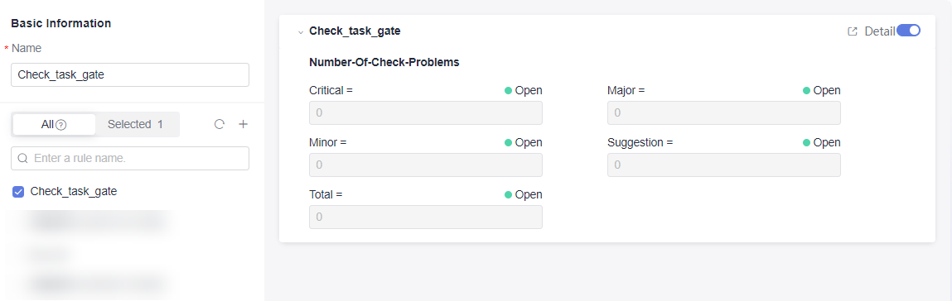The height and width of the screenshot is (301, 952).
Task: Click the Minor threshold value field
Action: [426, 165]
